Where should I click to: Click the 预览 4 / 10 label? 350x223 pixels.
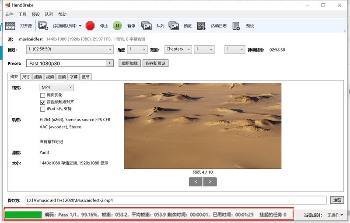point(203,172)
